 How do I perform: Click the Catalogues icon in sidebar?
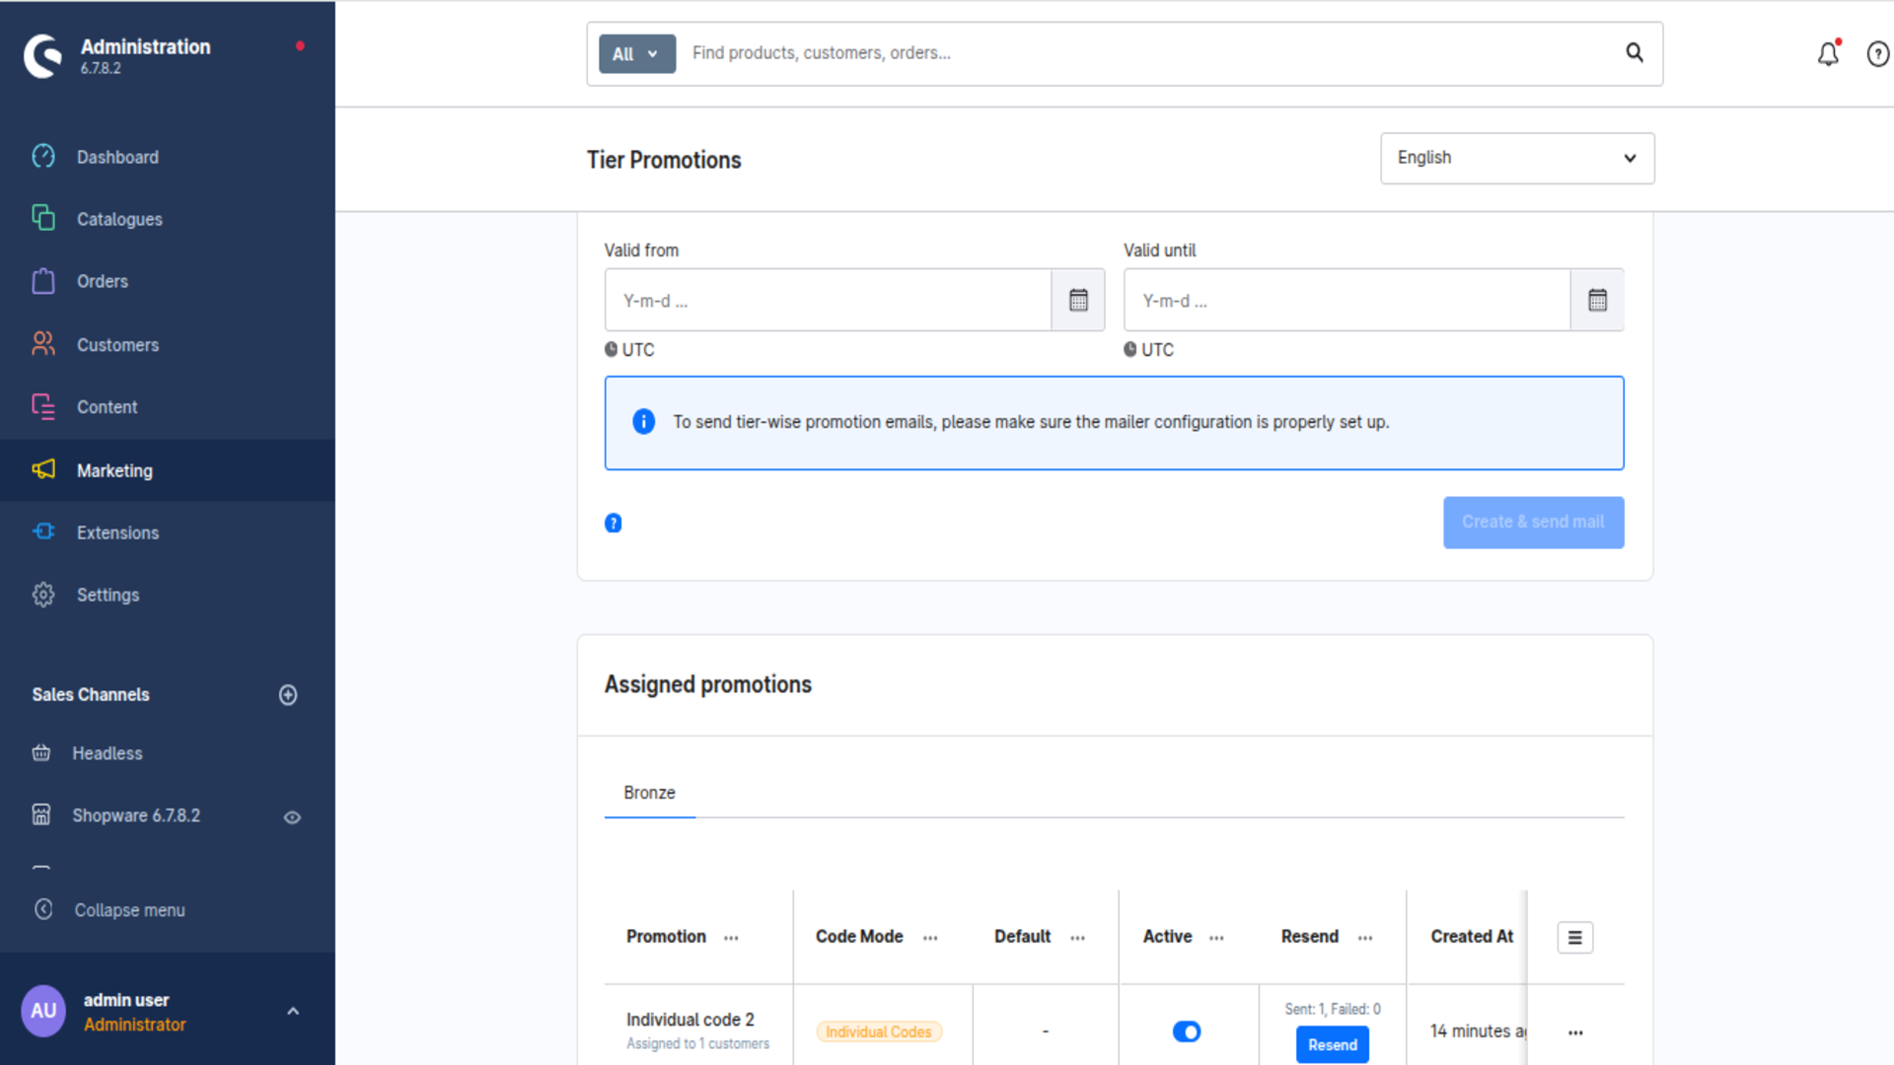43,217
